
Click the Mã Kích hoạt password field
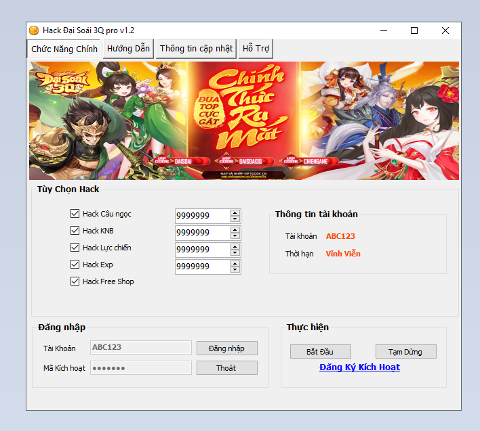[141, 368]
